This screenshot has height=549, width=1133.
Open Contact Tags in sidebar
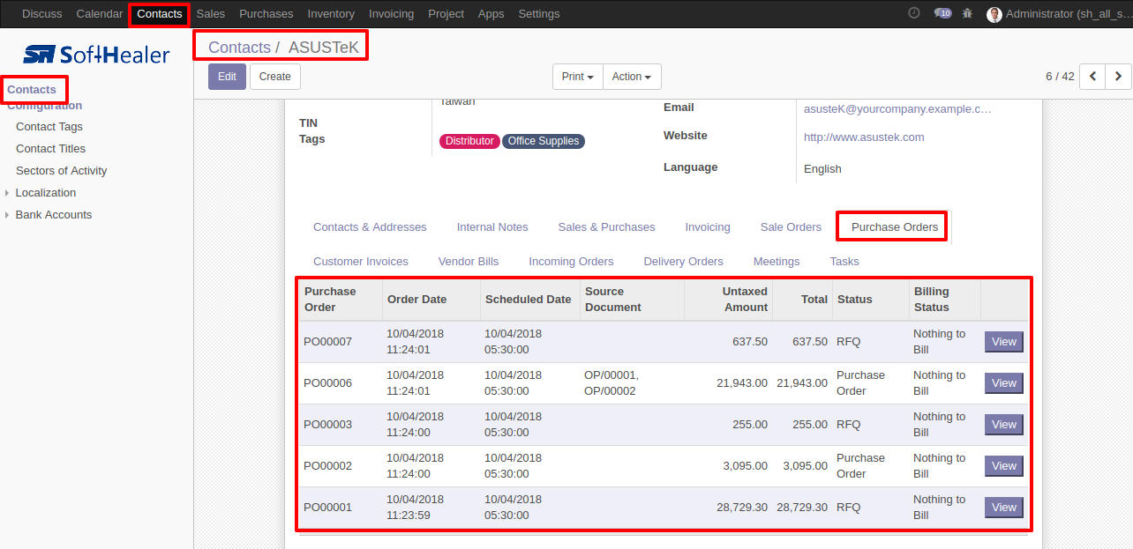(x=49, y=127)
